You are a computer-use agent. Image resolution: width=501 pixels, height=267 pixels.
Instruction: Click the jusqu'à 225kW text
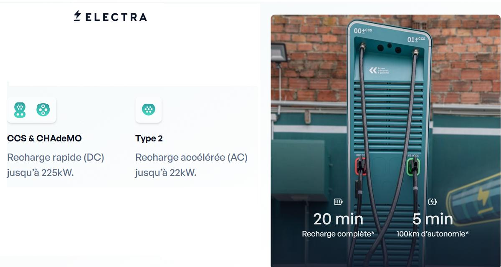click(40, 173)
